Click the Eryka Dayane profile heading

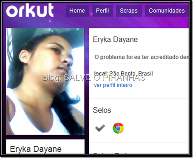tap(115, 39)
